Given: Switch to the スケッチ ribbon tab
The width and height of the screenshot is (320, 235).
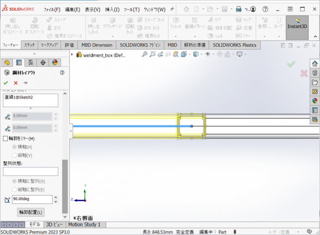Looking at the screenshot, I should pos(29,45).
